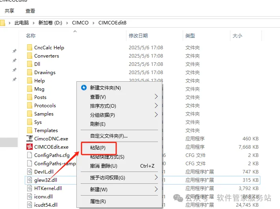The width and height of the screenshot is (280, 209).
Task: Click the Posts folder icon
Action: [x=30, y=97]
